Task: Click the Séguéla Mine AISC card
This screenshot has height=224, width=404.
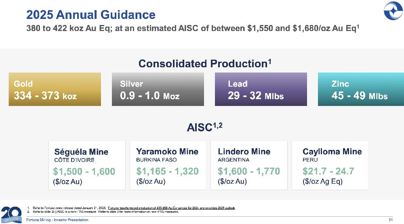Action: pos(86,165)
